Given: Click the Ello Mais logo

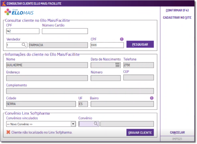Looking at the screenshot, I should click(x=19, y=12).
